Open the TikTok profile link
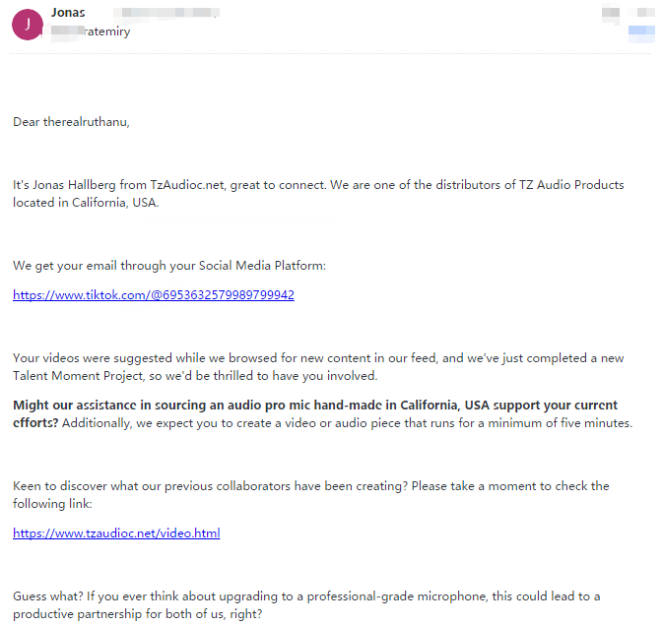This screenshot has height=626, width=662. 154,294
